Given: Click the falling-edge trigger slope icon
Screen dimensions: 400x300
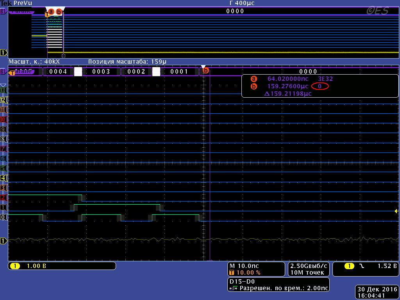Looking at the screenshot, I should click(x=361, y=266).
